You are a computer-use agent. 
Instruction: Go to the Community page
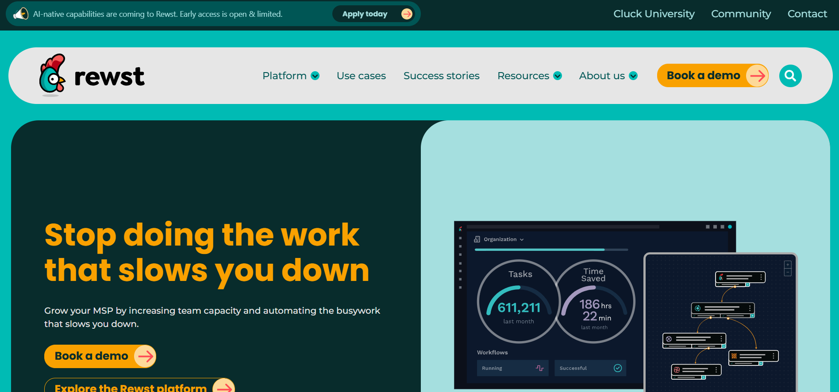tap(741, 14)
